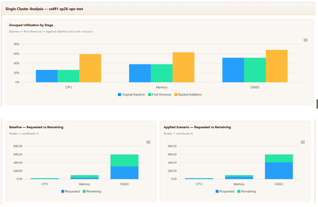Click the Memory axis label in Grouped Utilization
The image size is (318, 207).
coord(161,87)
